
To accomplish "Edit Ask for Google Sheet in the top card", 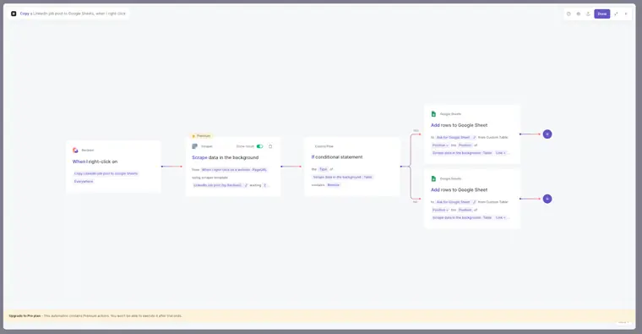I will click(475, 137).
